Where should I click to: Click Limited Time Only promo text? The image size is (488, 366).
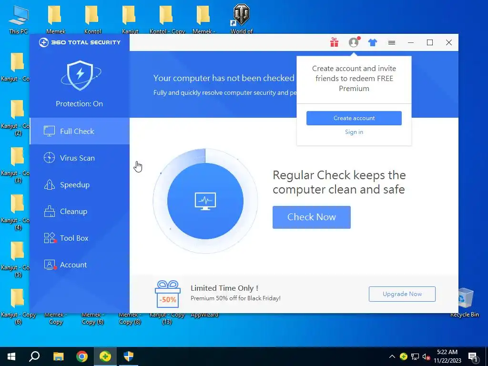coord(224,288)
